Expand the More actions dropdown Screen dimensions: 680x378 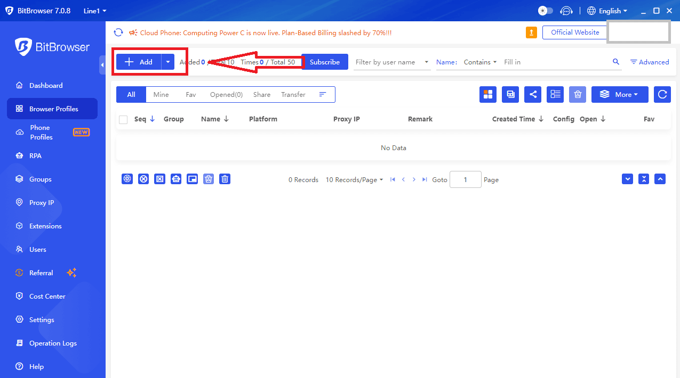point(619,94)
